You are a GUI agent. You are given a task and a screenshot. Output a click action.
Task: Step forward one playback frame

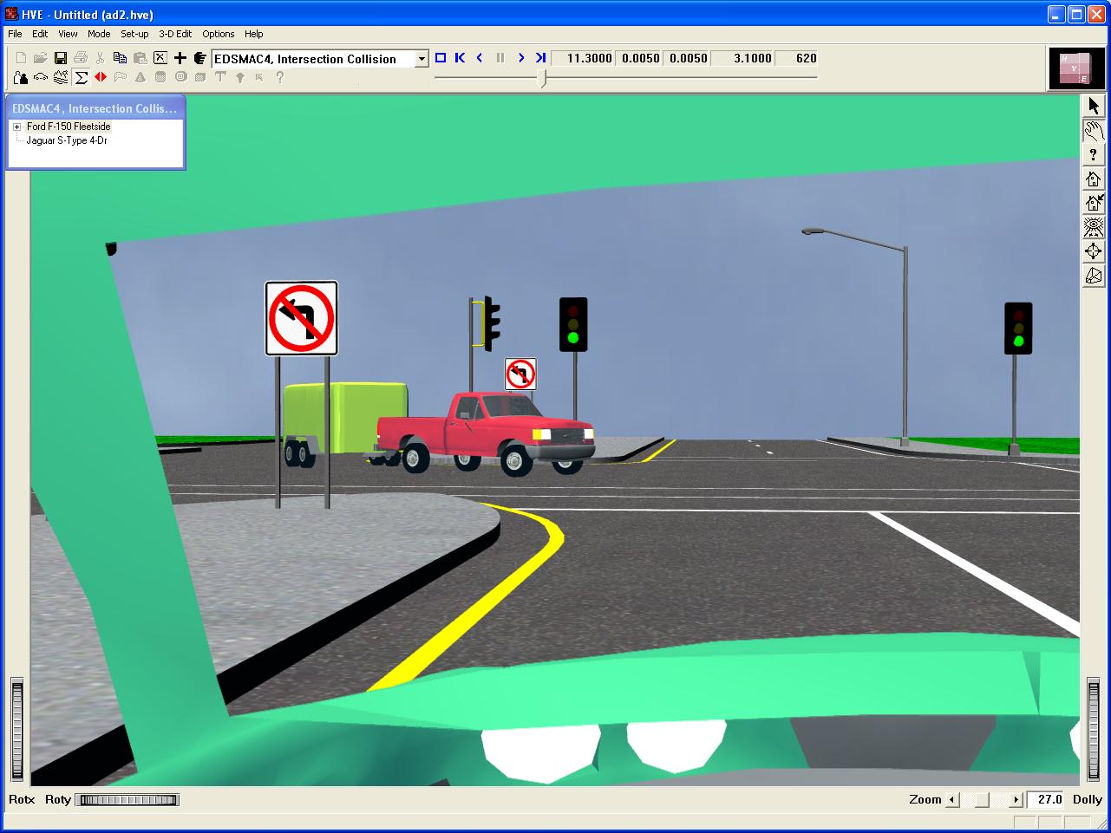tap(520, 58)
